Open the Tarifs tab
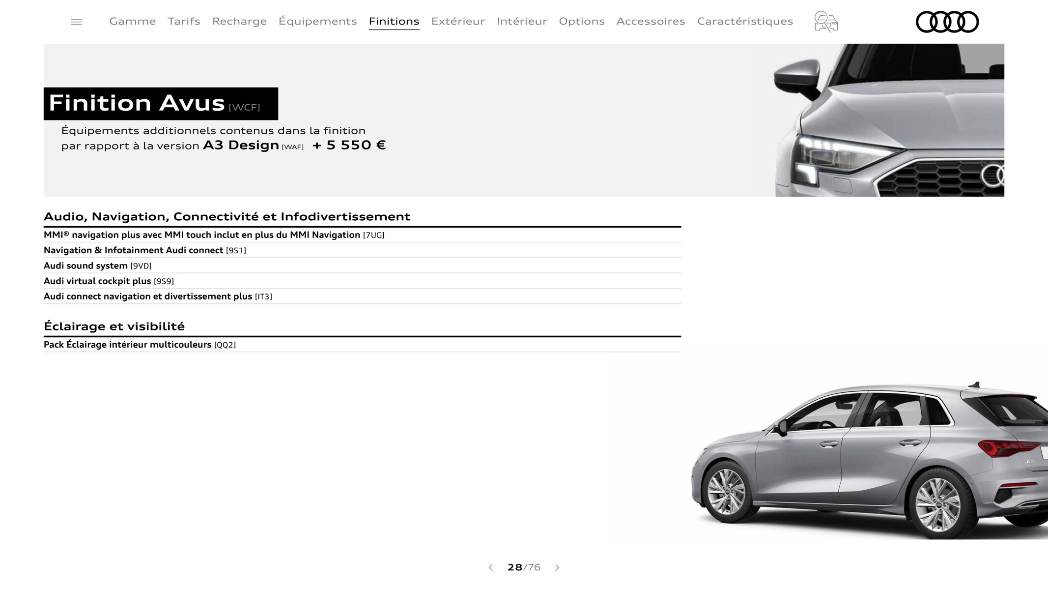The width and height of the screenshot is (1048, 590). 184,21
